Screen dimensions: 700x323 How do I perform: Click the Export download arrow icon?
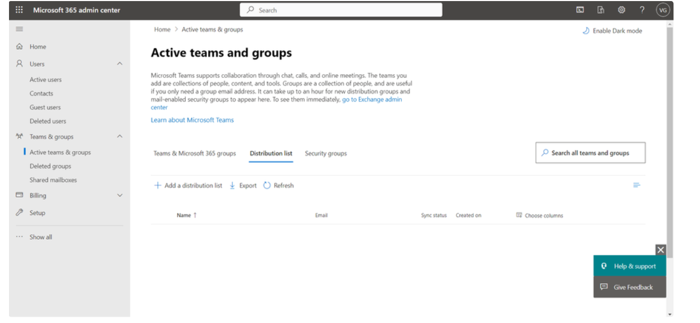[x=232, y=185]
